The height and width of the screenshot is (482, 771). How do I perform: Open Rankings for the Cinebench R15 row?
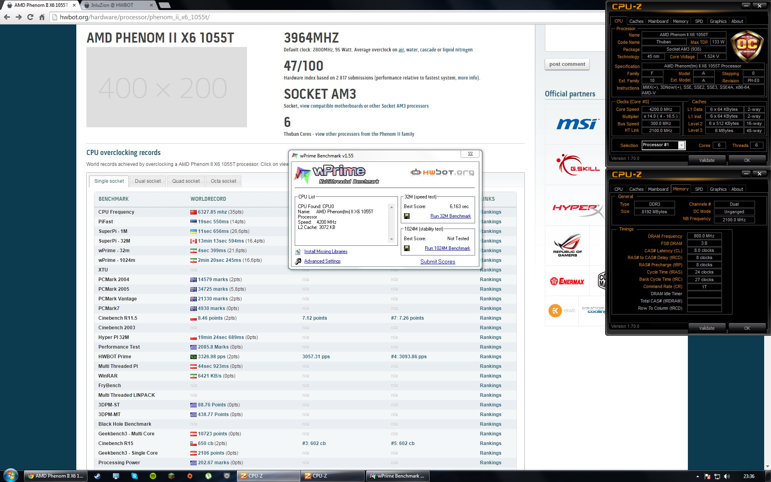click(x=490, y=443)
